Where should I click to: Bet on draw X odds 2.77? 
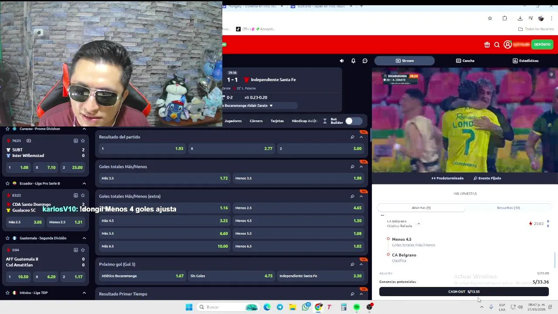pos(231,149)
